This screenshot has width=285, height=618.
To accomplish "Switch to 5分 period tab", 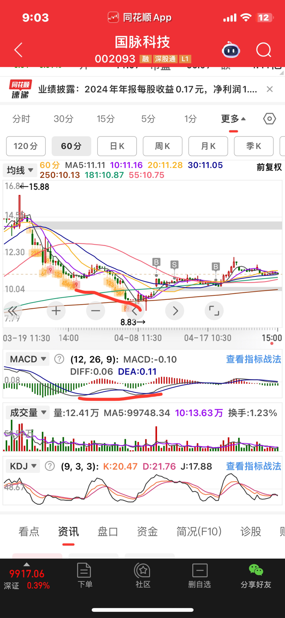I will (148, 119).
